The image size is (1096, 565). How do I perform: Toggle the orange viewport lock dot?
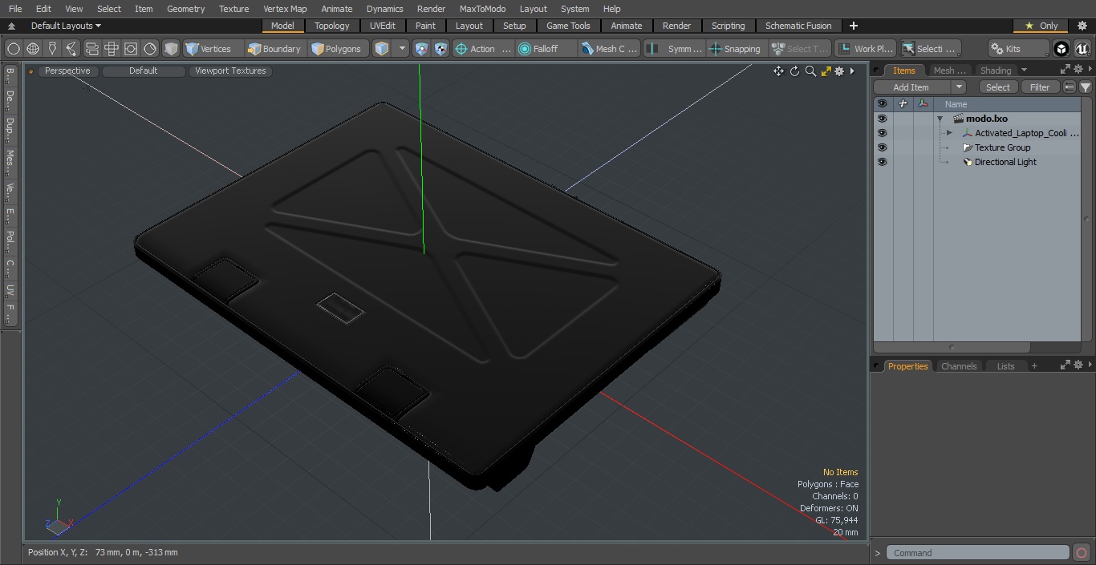click(x=30, y=71)
